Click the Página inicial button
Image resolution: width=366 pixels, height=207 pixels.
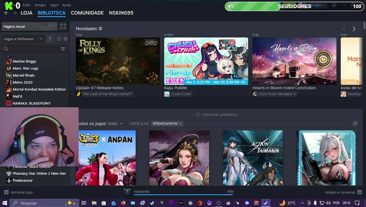pos(29,26)
